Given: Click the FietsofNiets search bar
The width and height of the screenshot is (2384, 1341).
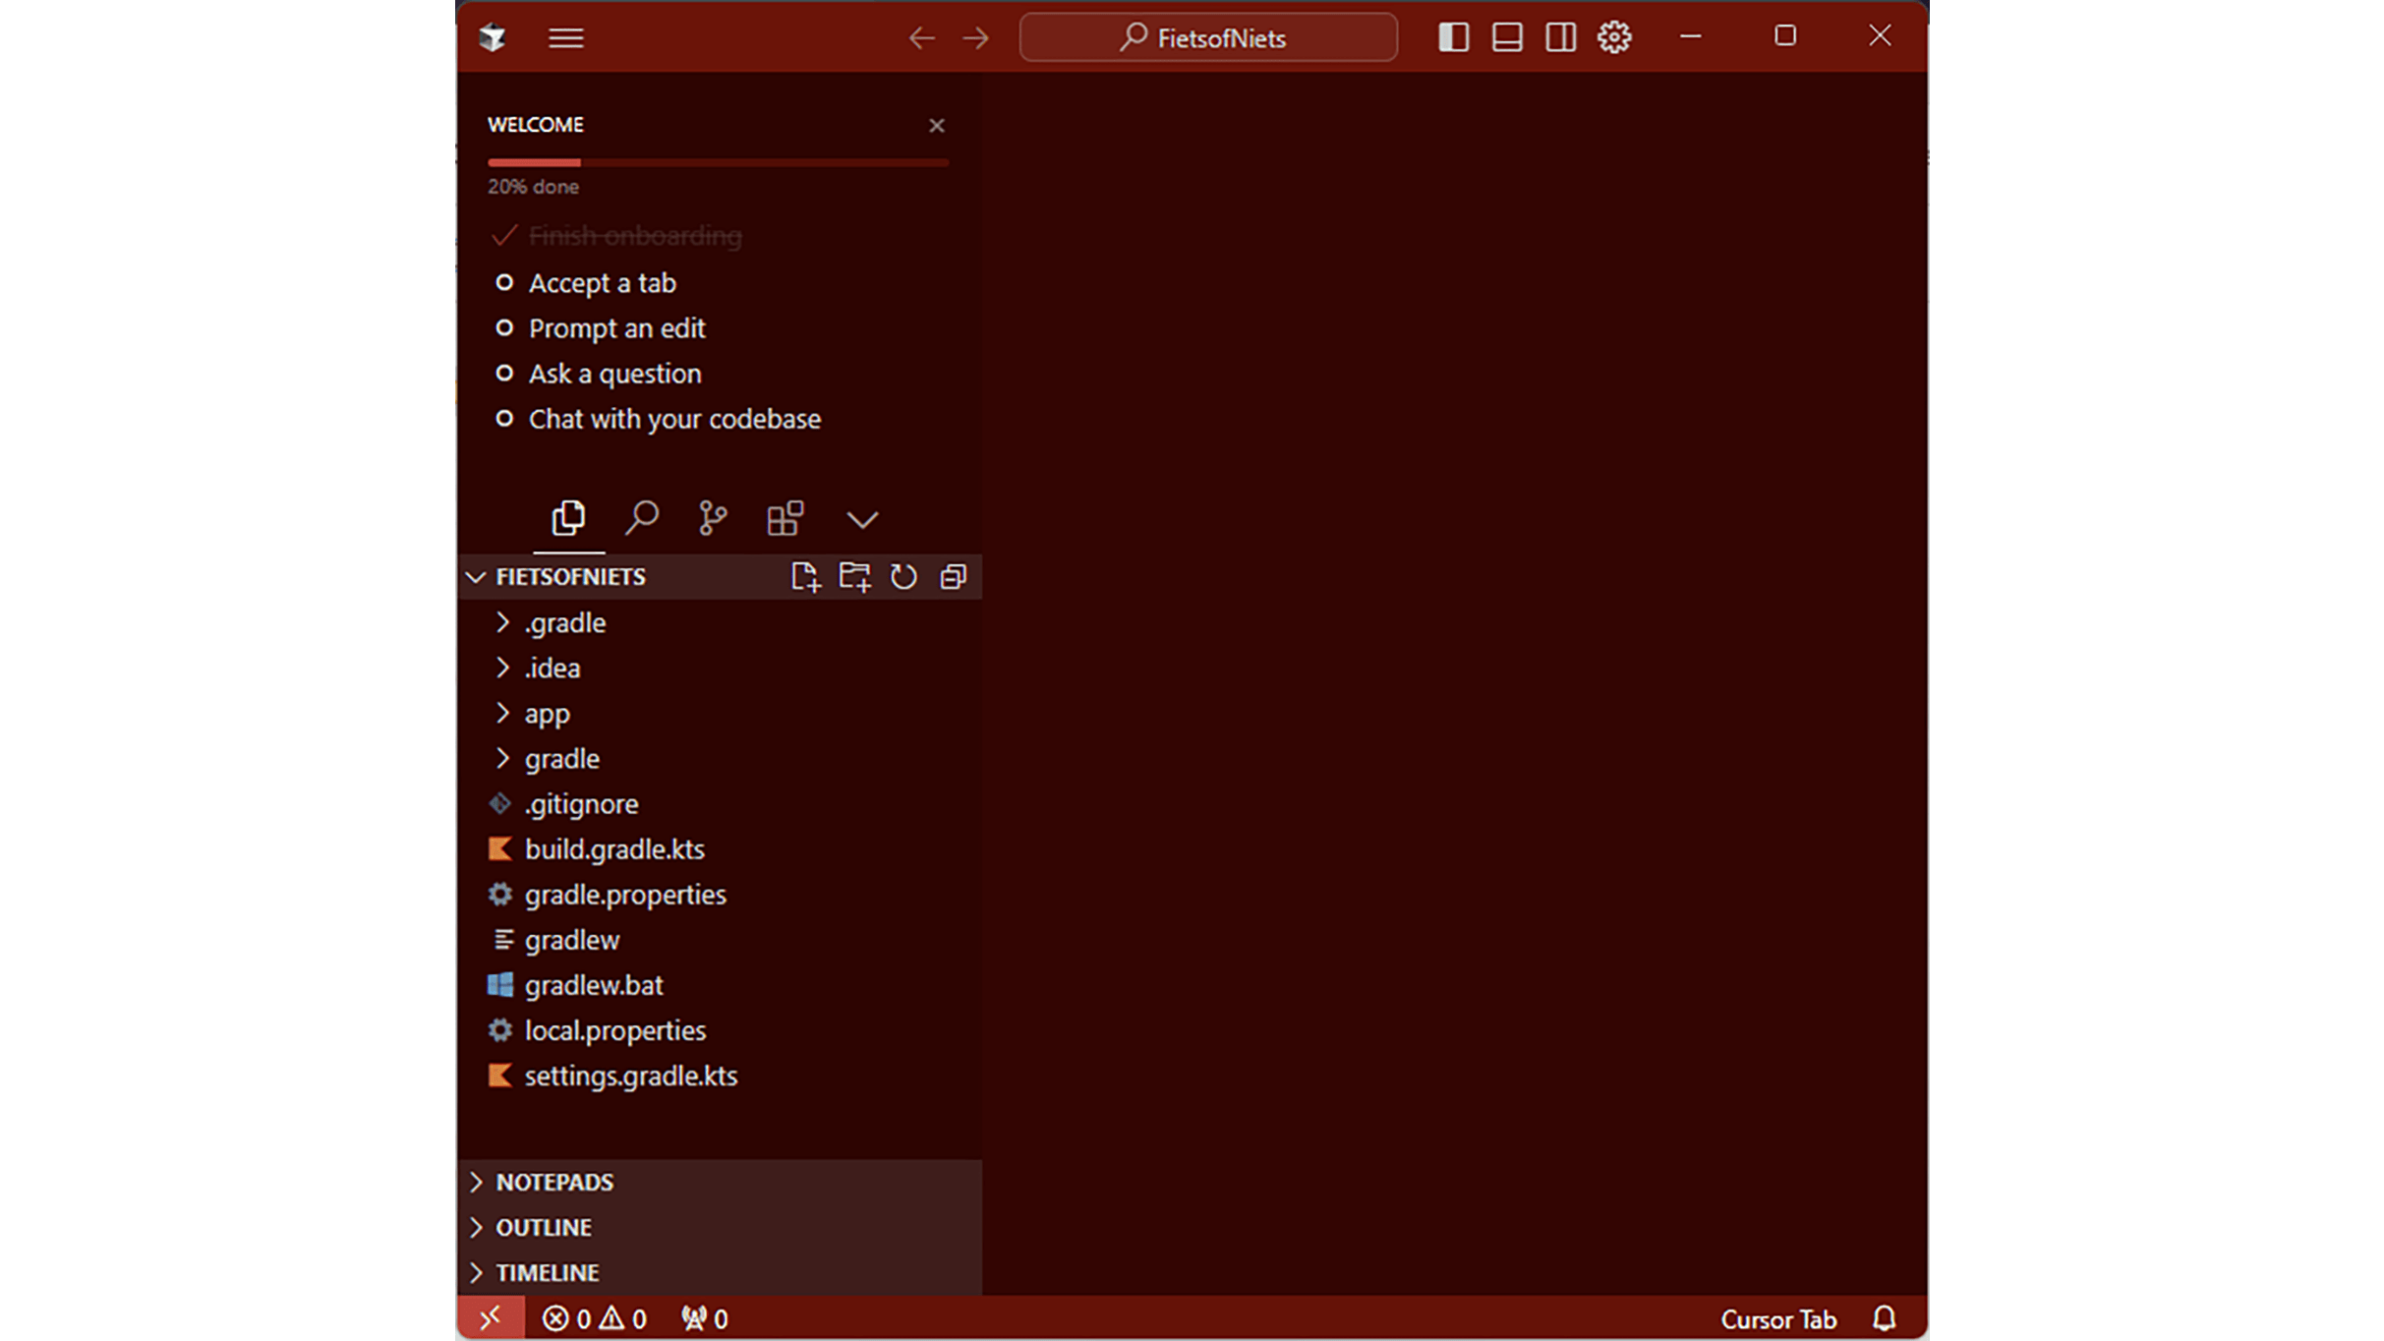Looking at the screenshot, I should (1207, 37).
